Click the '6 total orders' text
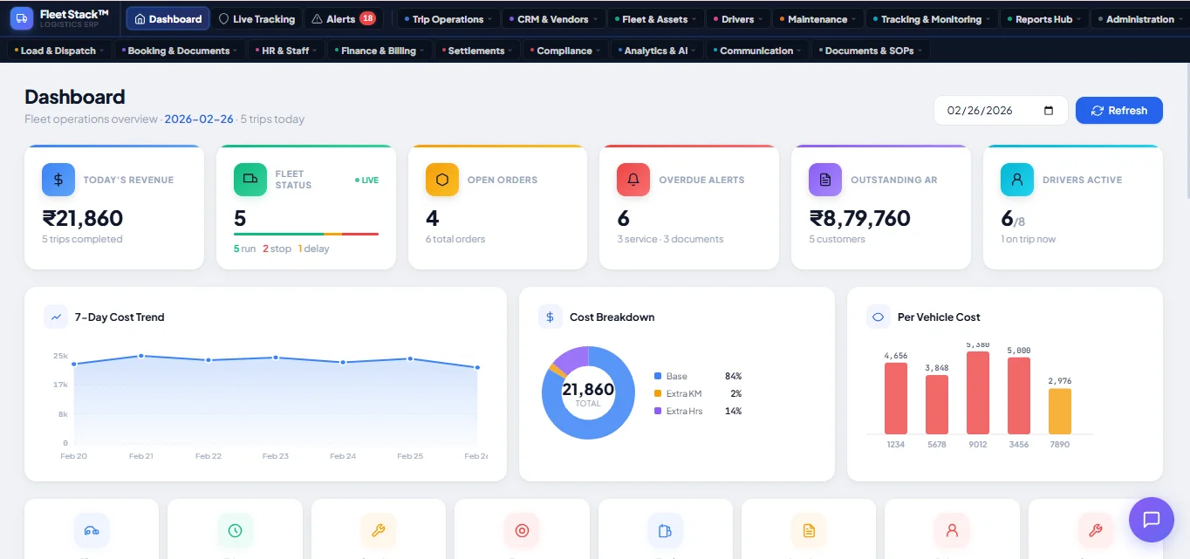This screenshot has width=1190, height=559. click(455, 239)
